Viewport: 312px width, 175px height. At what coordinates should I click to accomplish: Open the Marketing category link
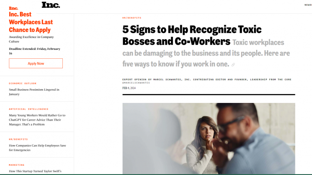pos(17,165)
